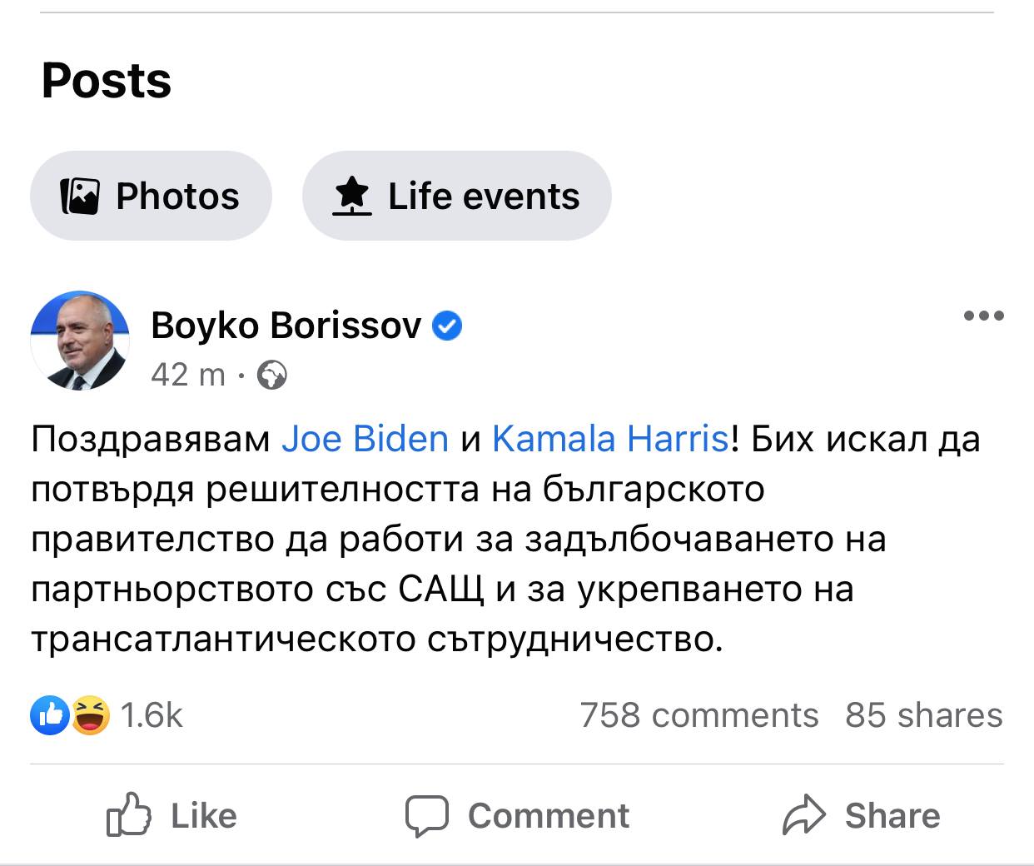Screen dimensions: 1034x866
Task: Click the Posts section heading
Action: (107, 81)
